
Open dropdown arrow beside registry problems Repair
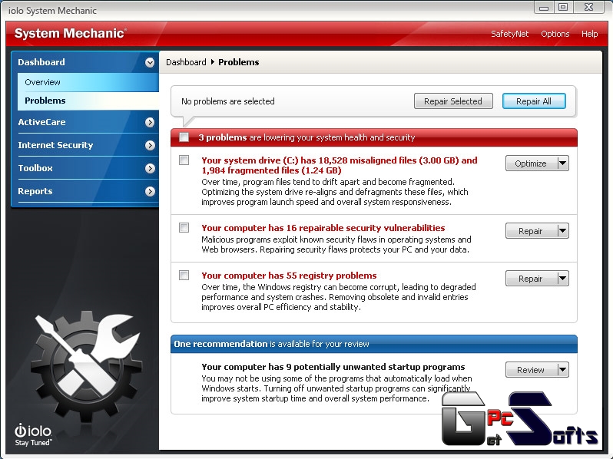[x=562, y=279]
